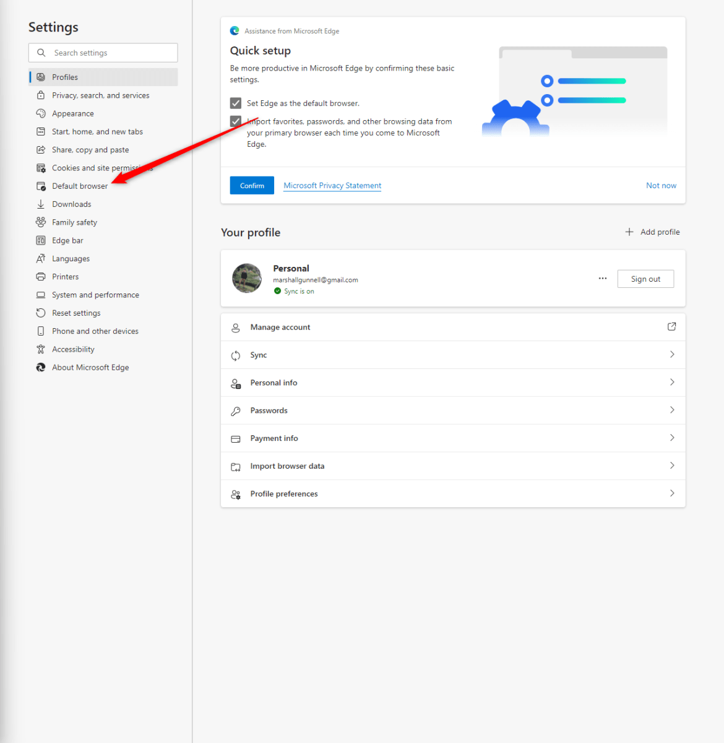Click the Passwords key icon
This screenshot has height=743, width=724.
tap(236, 411)
